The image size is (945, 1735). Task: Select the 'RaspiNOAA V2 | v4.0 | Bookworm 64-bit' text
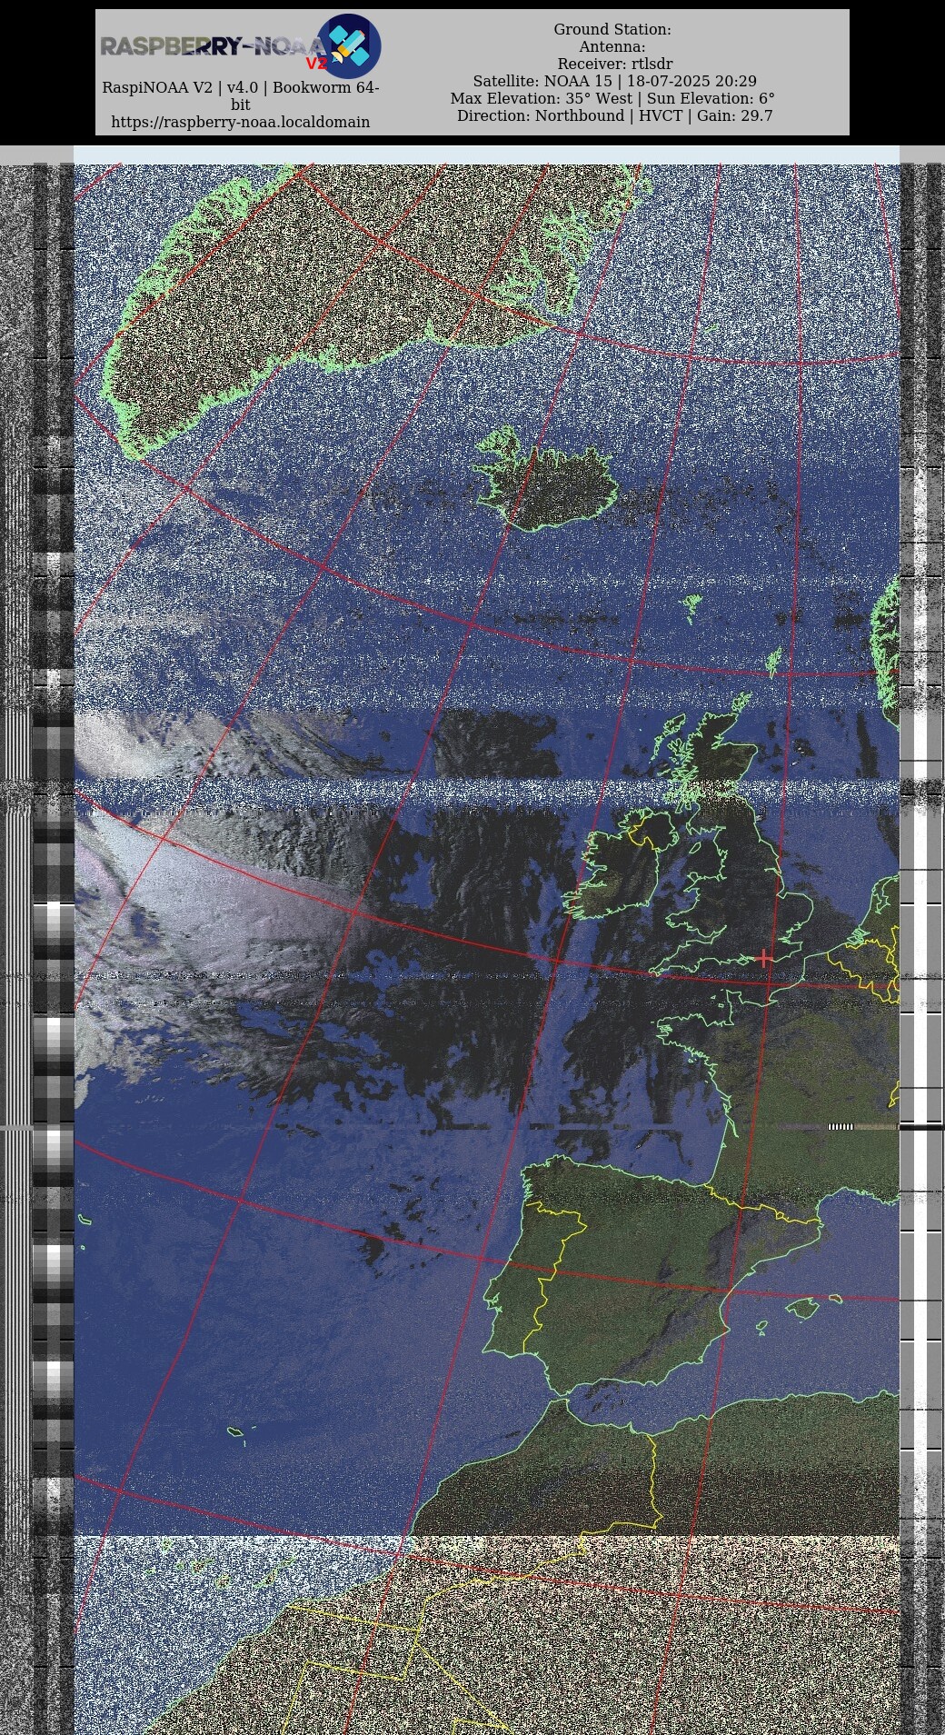(x=241, y=96)
